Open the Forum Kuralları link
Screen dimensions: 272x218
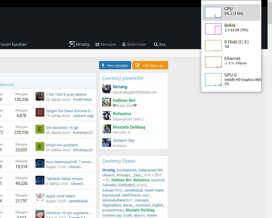coord(13,44)
